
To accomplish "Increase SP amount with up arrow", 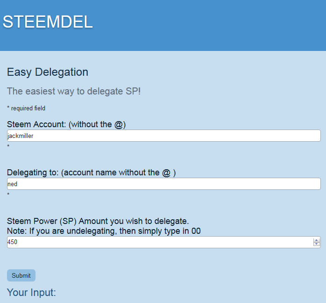I will pos(317,240).
